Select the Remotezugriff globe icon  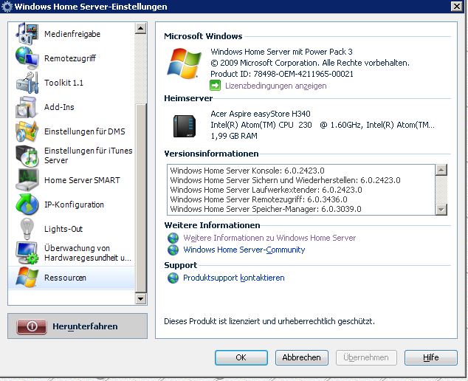pos(27,58)
